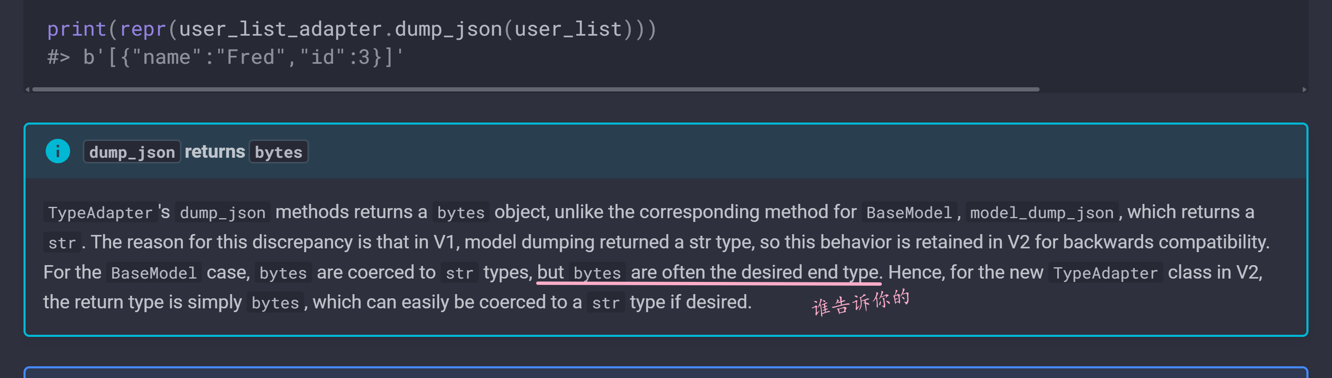Click the bold 'returns' word in title
Screen dimensions: 1332x378
215,151
